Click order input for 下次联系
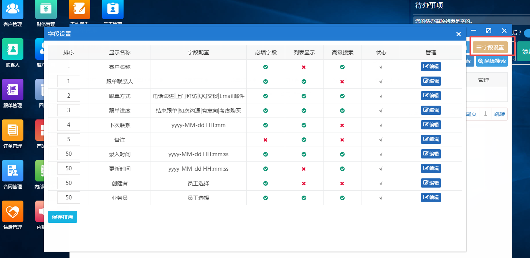This screenshot has height=258, width=530. [x=69, y=125]
